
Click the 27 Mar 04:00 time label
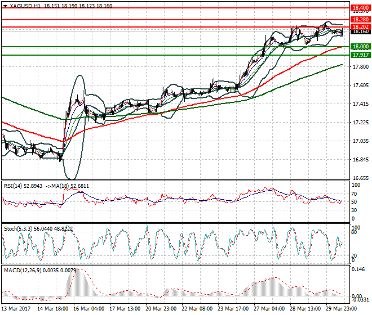coord(269,309)
